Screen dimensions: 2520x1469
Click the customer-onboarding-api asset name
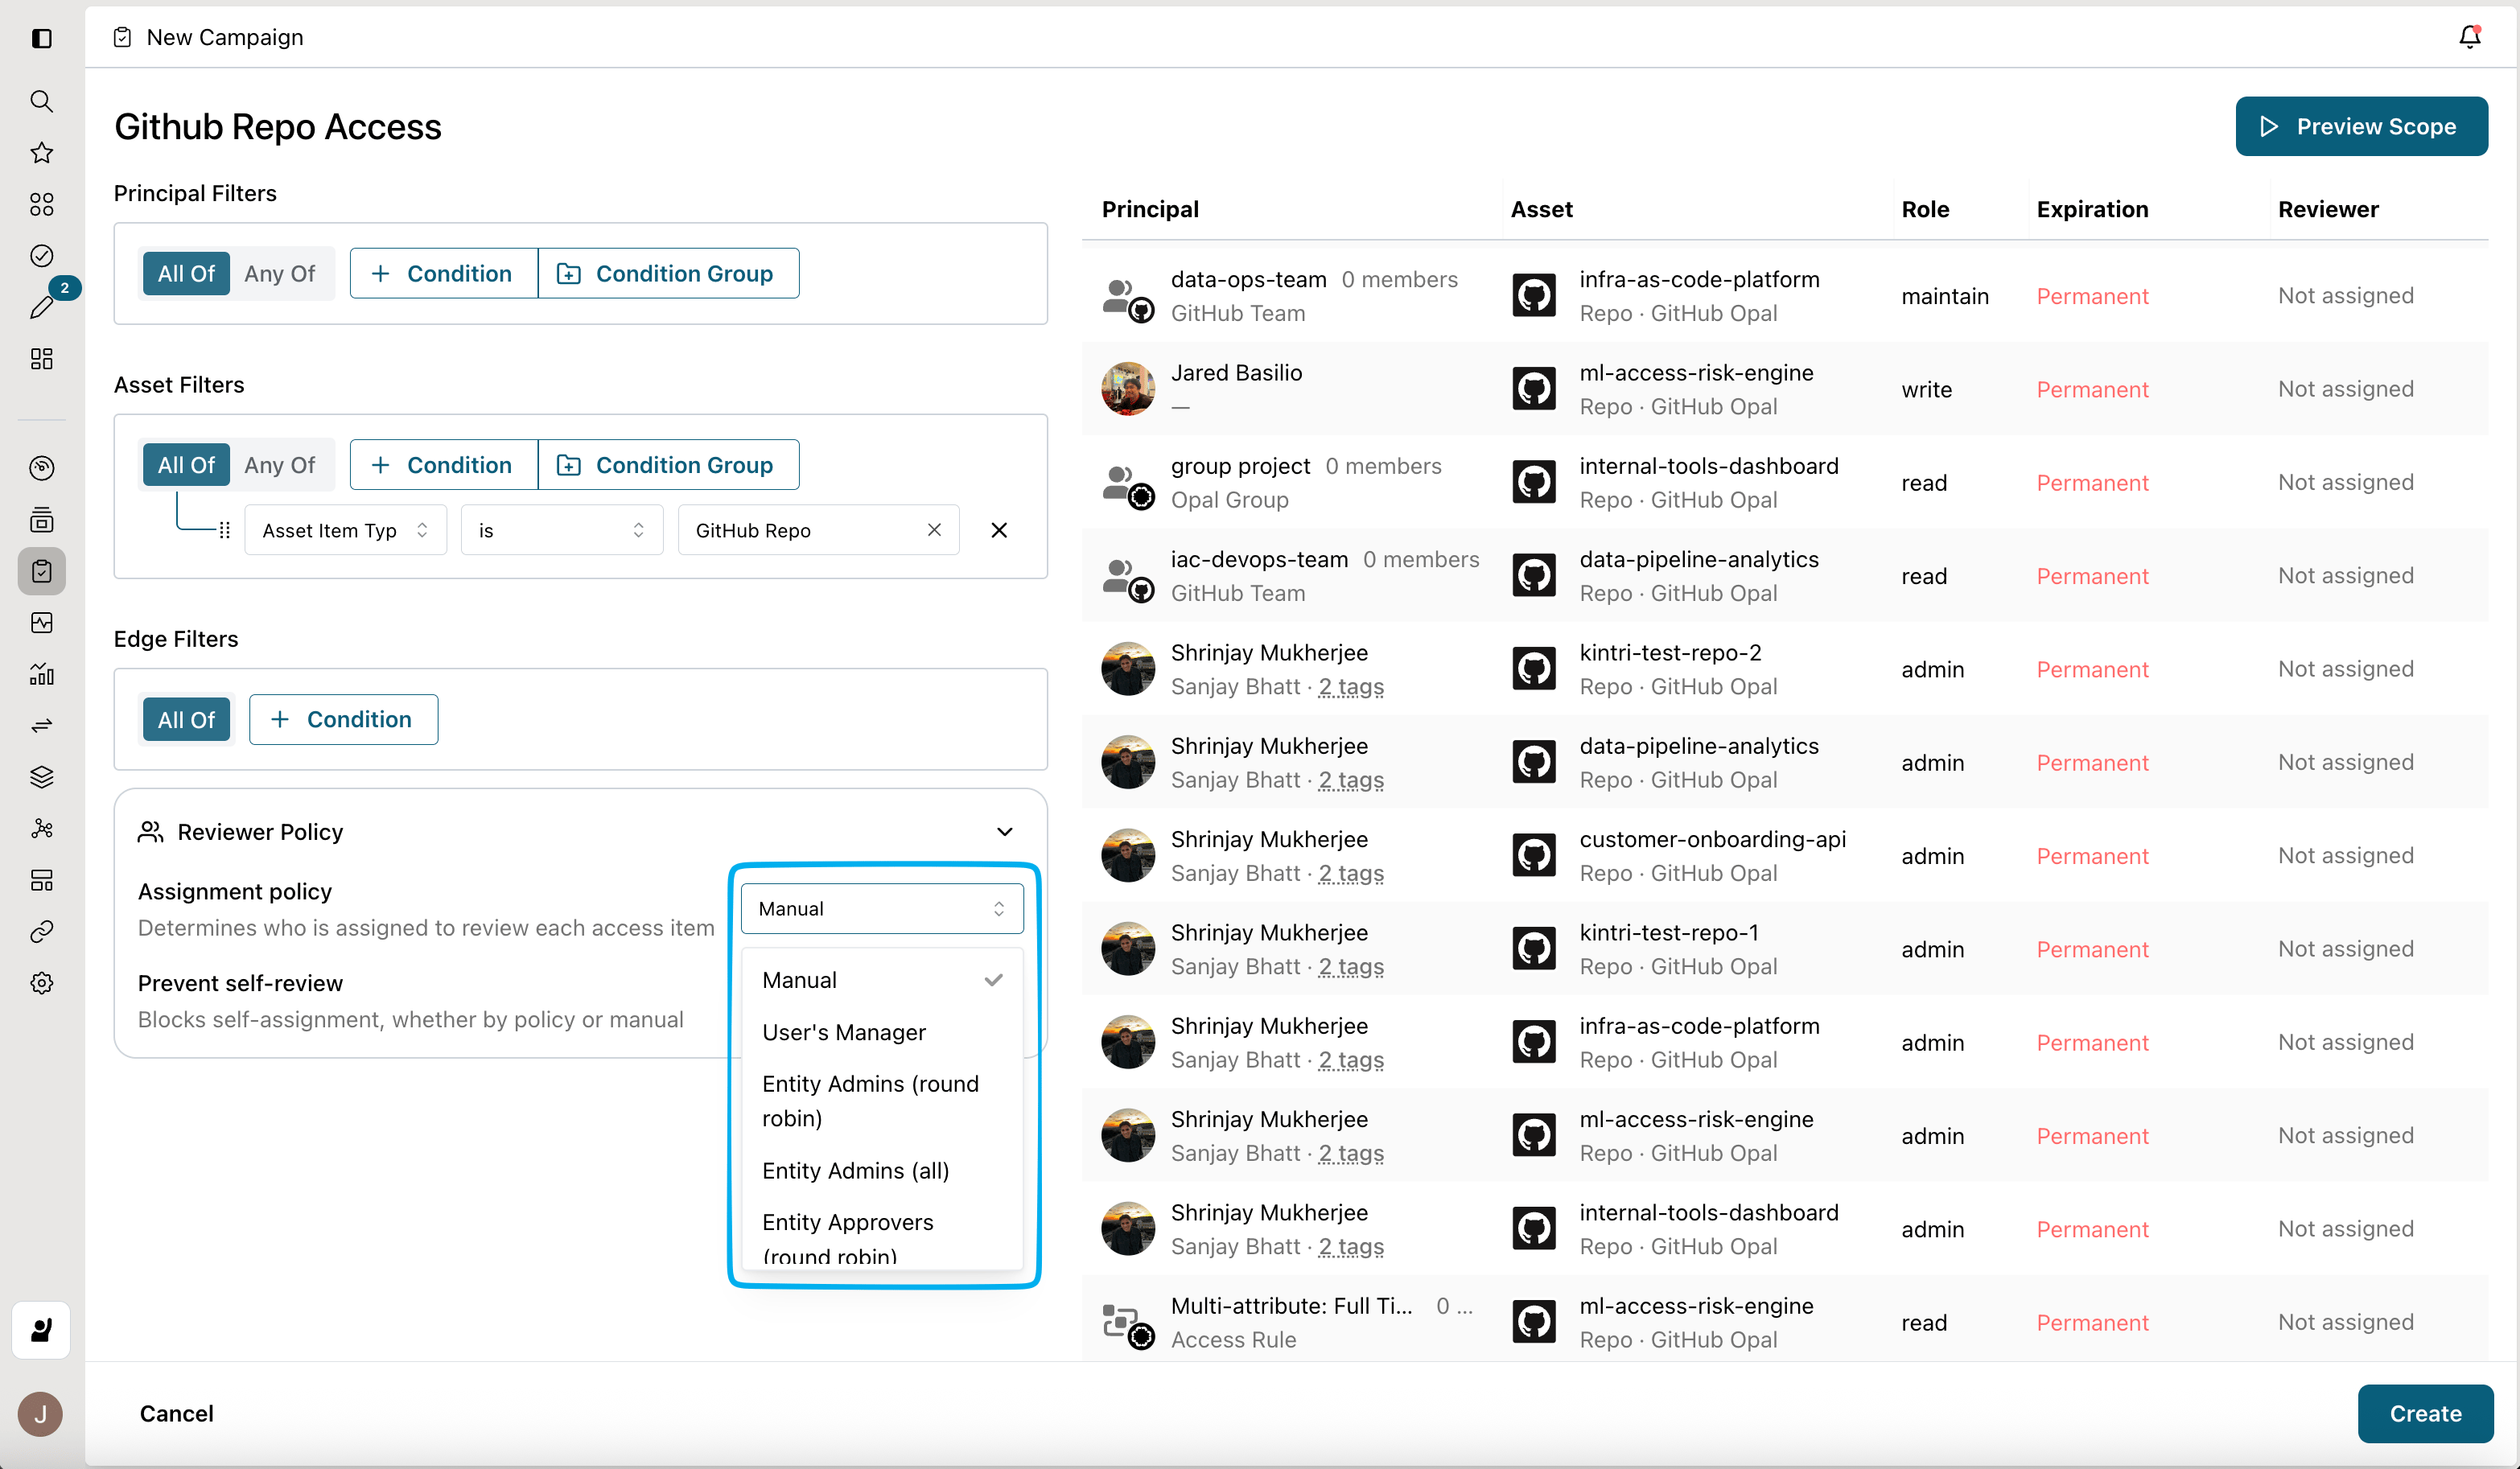[1712, 839]
